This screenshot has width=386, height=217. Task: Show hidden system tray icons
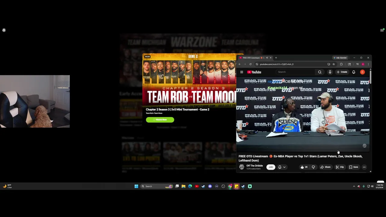(354, 186)
